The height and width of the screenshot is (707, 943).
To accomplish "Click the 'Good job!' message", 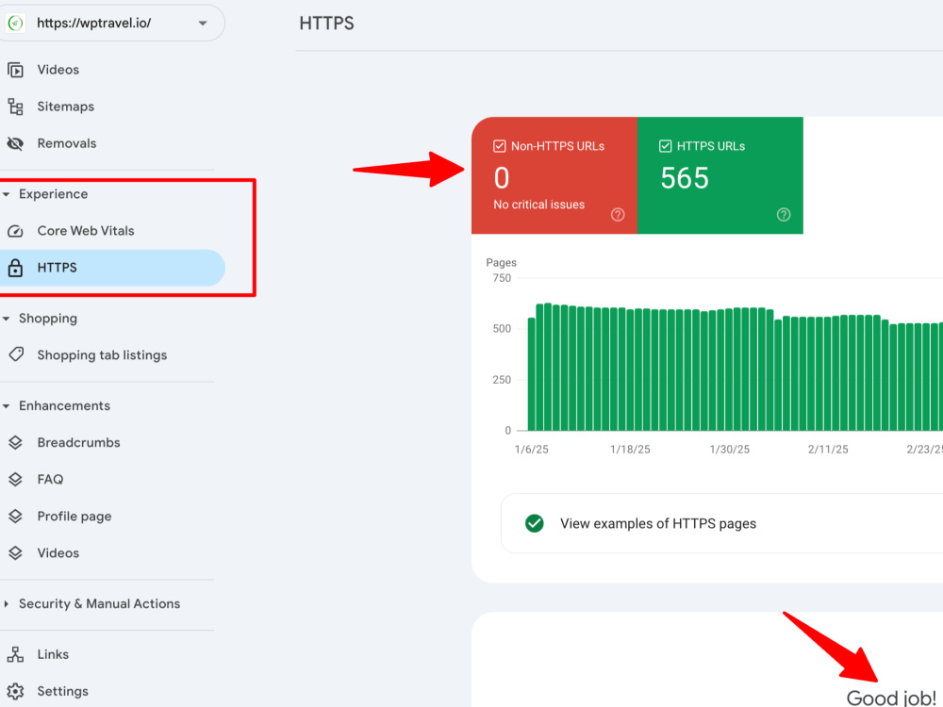I will [891, 698].
